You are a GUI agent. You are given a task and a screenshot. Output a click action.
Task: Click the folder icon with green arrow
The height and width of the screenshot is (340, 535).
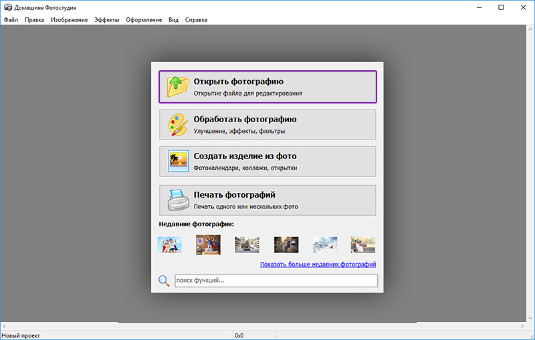click(177, 87)
